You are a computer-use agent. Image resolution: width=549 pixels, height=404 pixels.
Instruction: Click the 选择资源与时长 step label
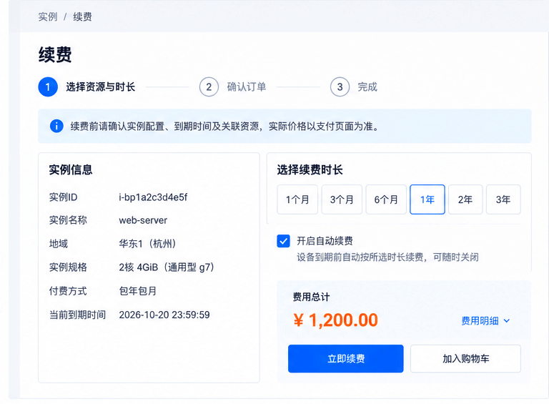coord(101,87)
